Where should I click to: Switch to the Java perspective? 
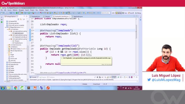(125, 13)
